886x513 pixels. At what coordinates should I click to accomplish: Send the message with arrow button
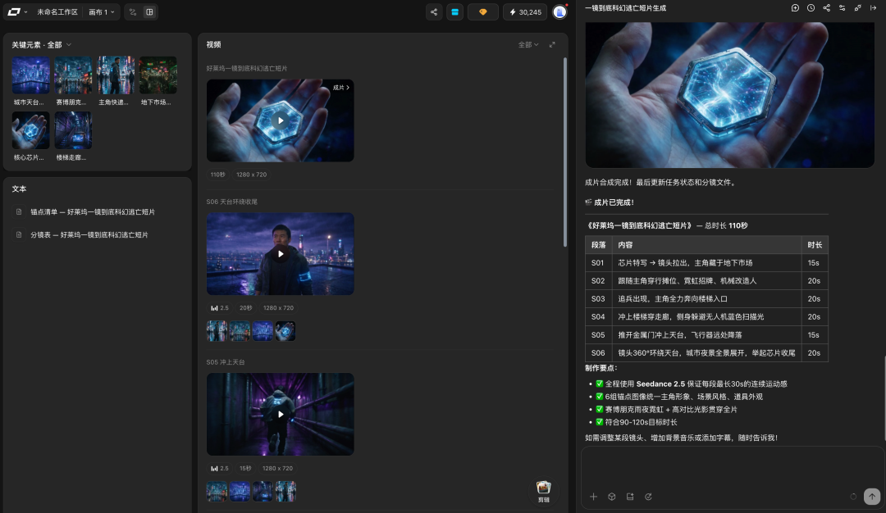tap(872, 497)
